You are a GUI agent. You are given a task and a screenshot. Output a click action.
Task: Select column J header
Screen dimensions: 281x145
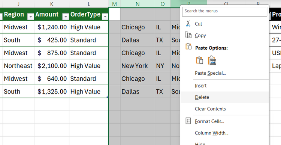point(18,4)
